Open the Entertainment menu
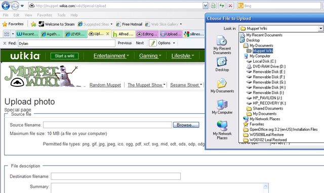 click(x=111, y=56)
